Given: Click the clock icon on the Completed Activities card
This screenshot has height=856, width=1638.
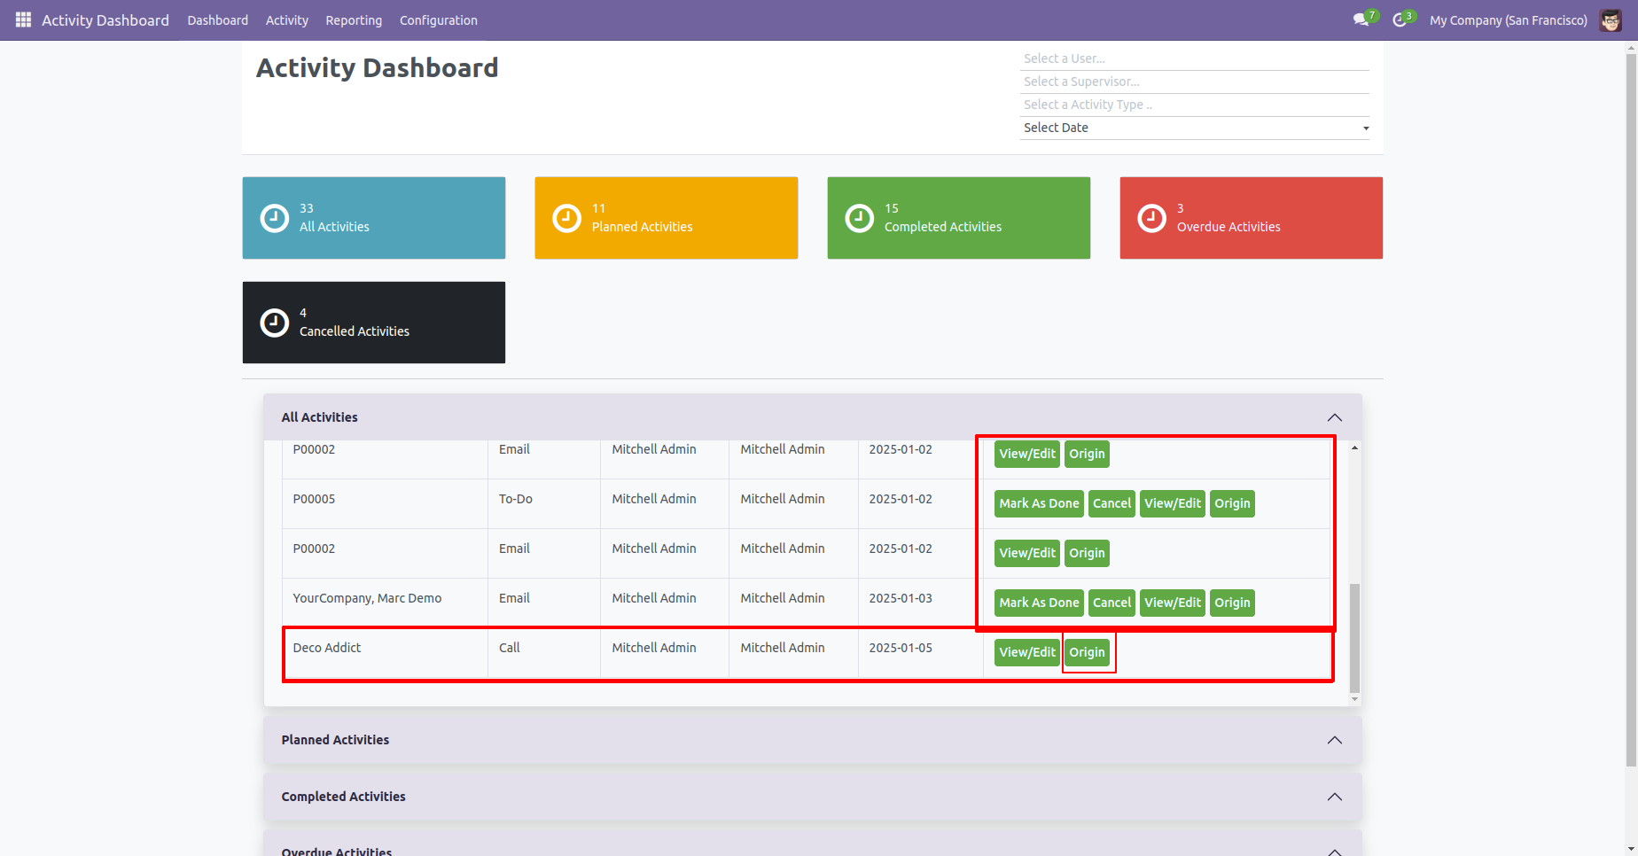Looking at the screenshot, I should coord(860,218).
